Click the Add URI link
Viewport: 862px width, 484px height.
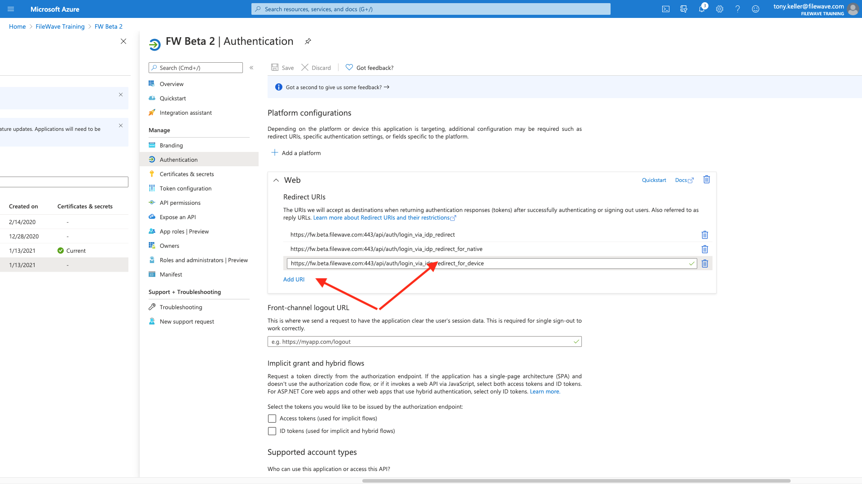tap(294, 279)
